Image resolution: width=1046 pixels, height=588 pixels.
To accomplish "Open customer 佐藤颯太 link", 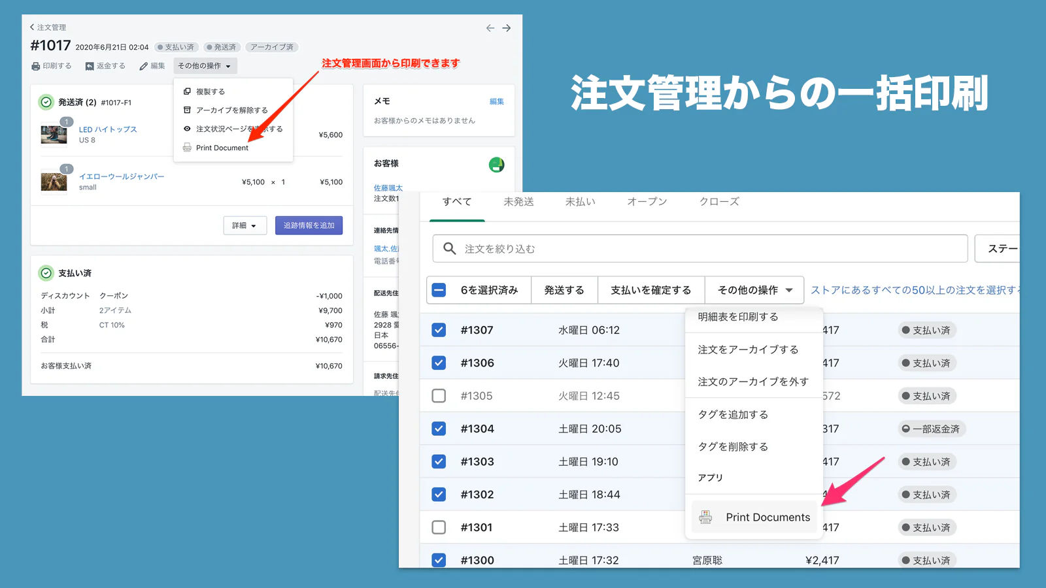I will pos(388,188).
